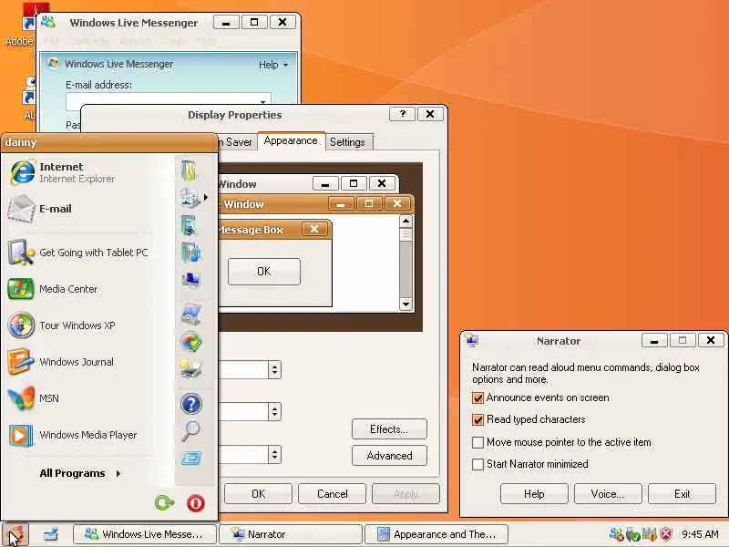Click Windows Live Messenger taskbar button

pyautogui.click(x=145, y=534)
